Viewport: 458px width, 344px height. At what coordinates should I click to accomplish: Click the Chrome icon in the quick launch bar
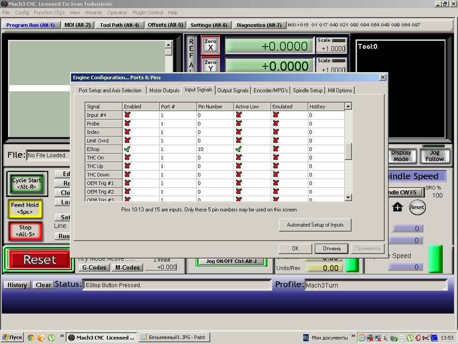[x=31, y=338]
